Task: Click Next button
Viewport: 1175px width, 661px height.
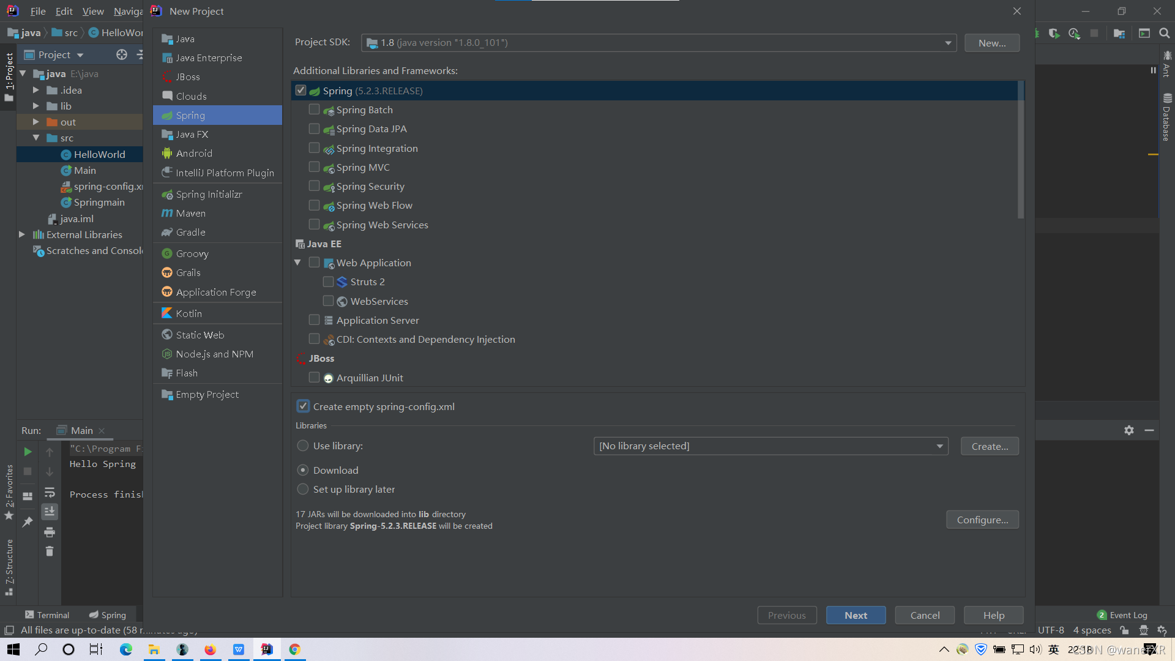Action: tap(856, 615)
